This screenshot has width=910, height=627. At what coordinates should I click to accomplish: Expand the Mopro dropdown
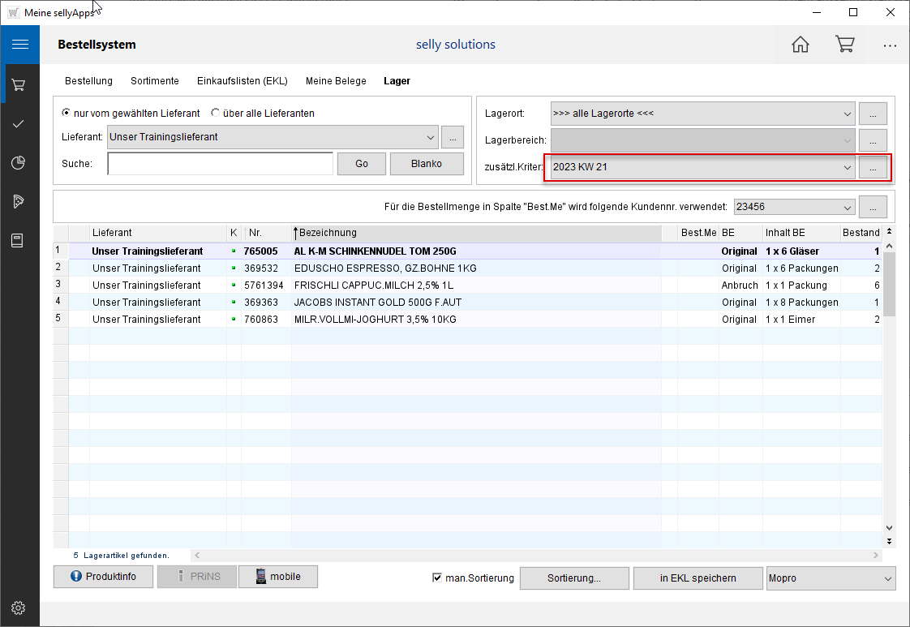click(x=887, y=578)
